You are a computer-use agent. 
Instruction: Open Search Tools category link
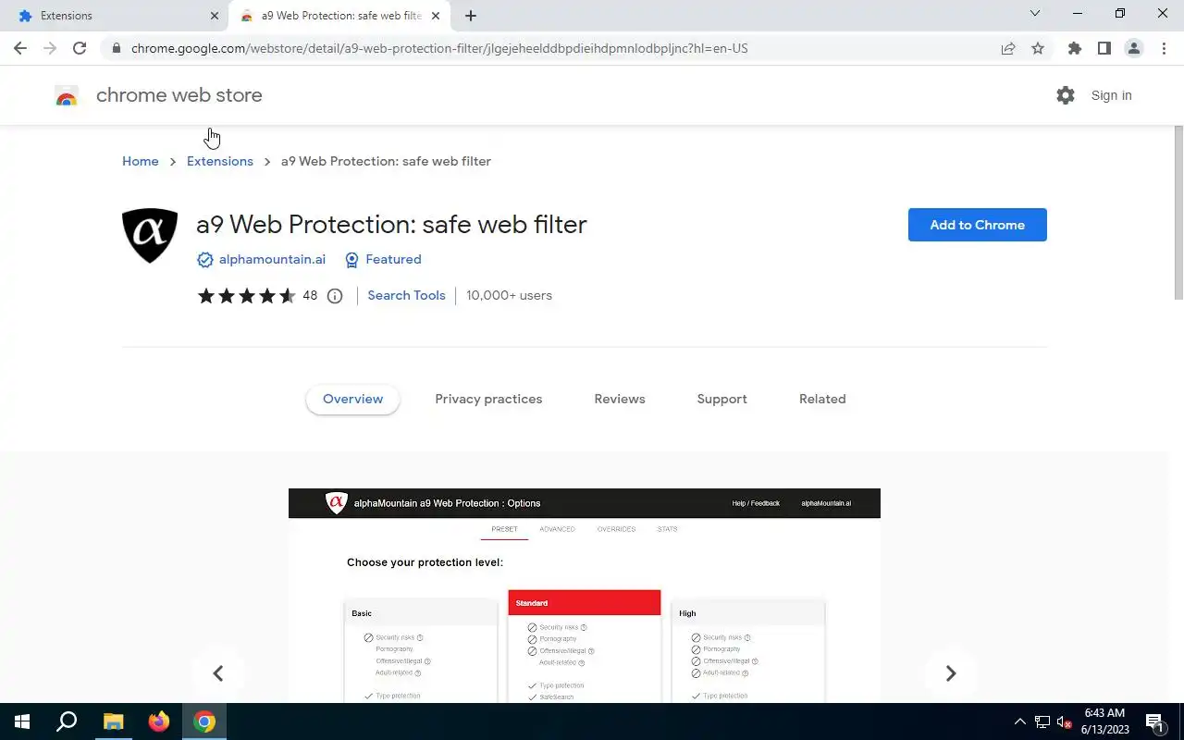click(x=406, y=295)
